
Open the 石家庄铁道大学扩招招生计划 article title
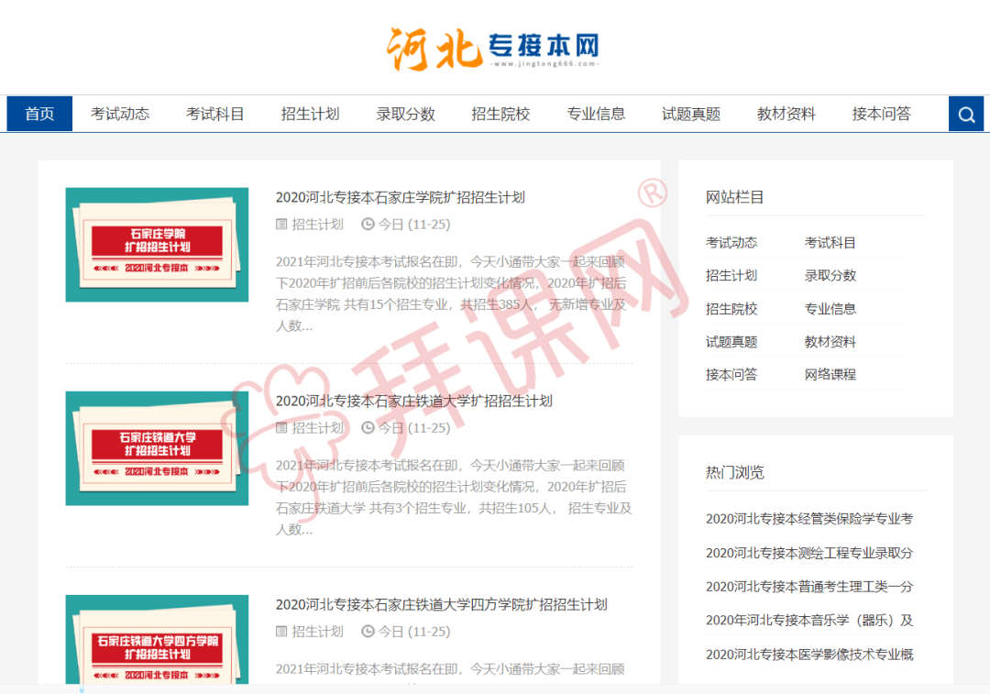point(413,401)
